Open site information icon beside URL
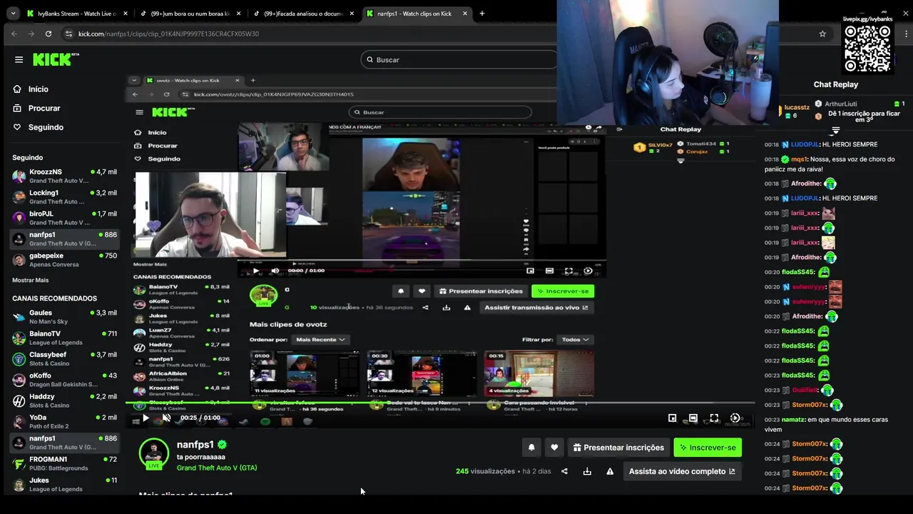Image resolution: width=913 pixels, height=514 pixels. click(68, 34)
